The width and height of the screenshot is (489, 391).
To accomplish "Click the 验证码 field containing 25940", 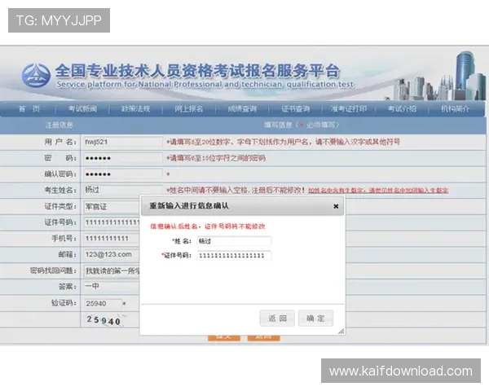I will tap(103, 303).
